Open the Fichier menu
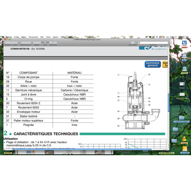This screenshot has width=191, height=191. (16, 37)
